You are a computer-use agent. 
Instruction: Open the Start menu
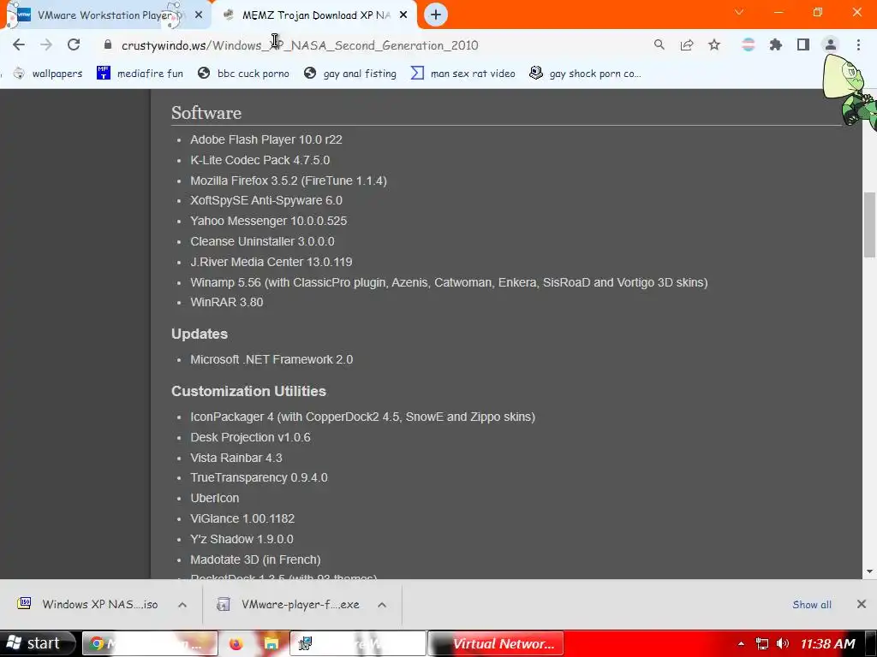pos(37,643)
